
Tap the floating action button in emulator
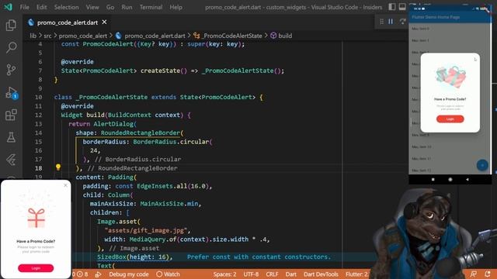pyautogui.click(x=482, y=165)
